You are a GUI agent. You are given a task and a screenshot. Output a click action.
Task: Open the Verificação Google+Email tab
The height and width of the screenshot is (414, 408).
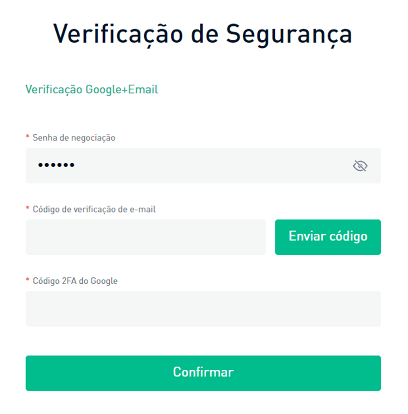pyautogui.click(x=92, y=89)
